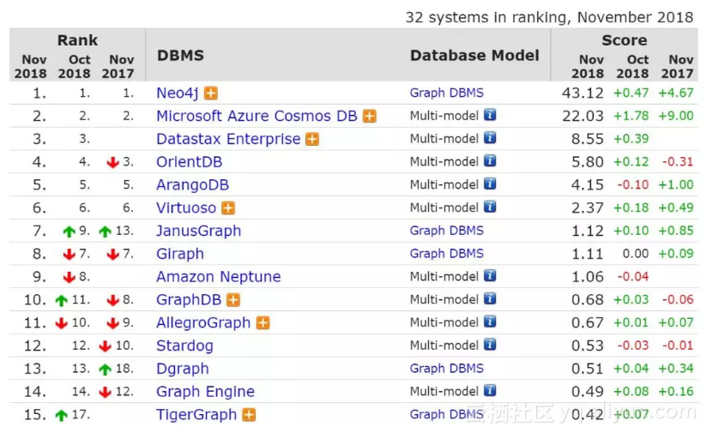Click the -0.31 value in OrientDB row
The height and width of the screenshot is (433, 706).
pyautogui.click(x=678, y=162)
